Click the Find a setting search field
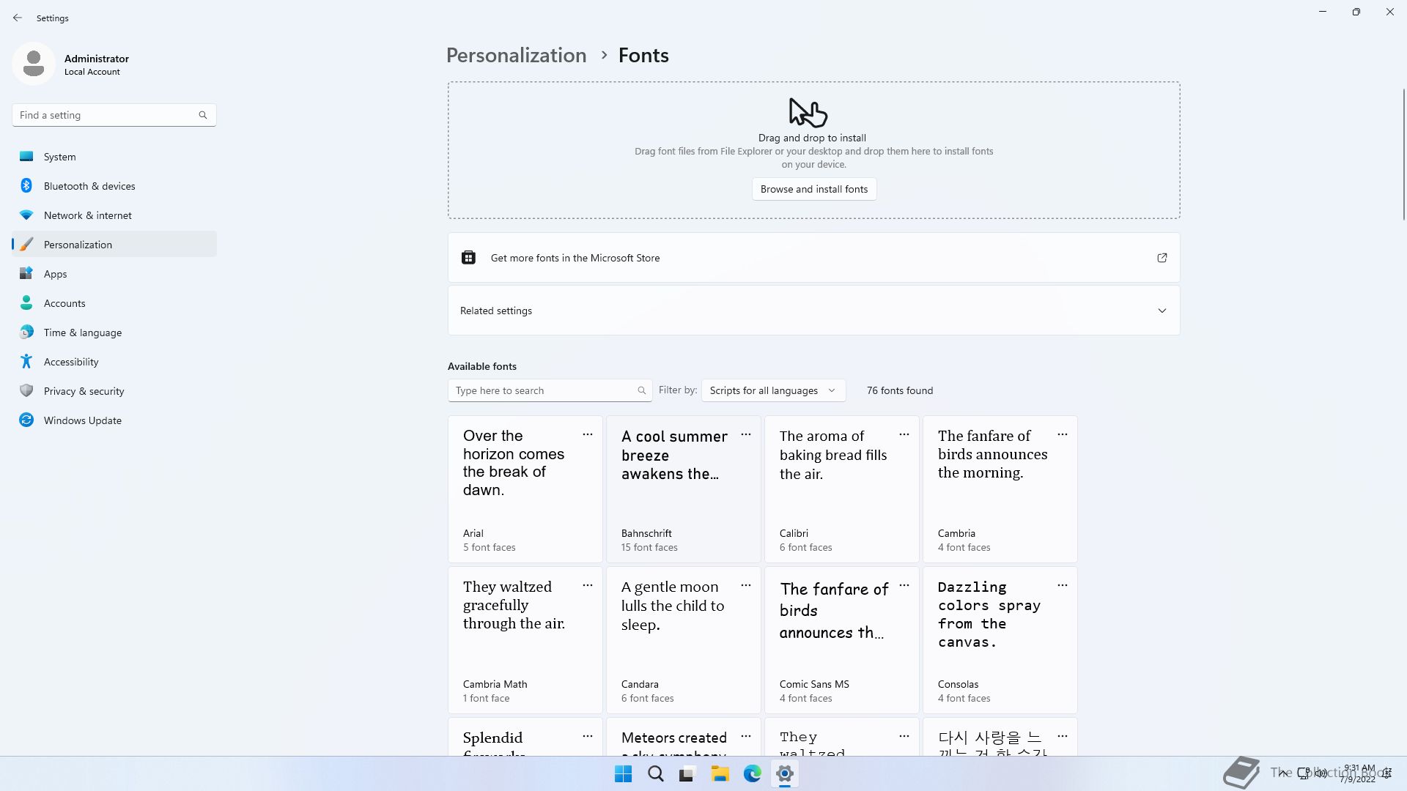The image size is (1407, 791). click(x=114, y=115)
